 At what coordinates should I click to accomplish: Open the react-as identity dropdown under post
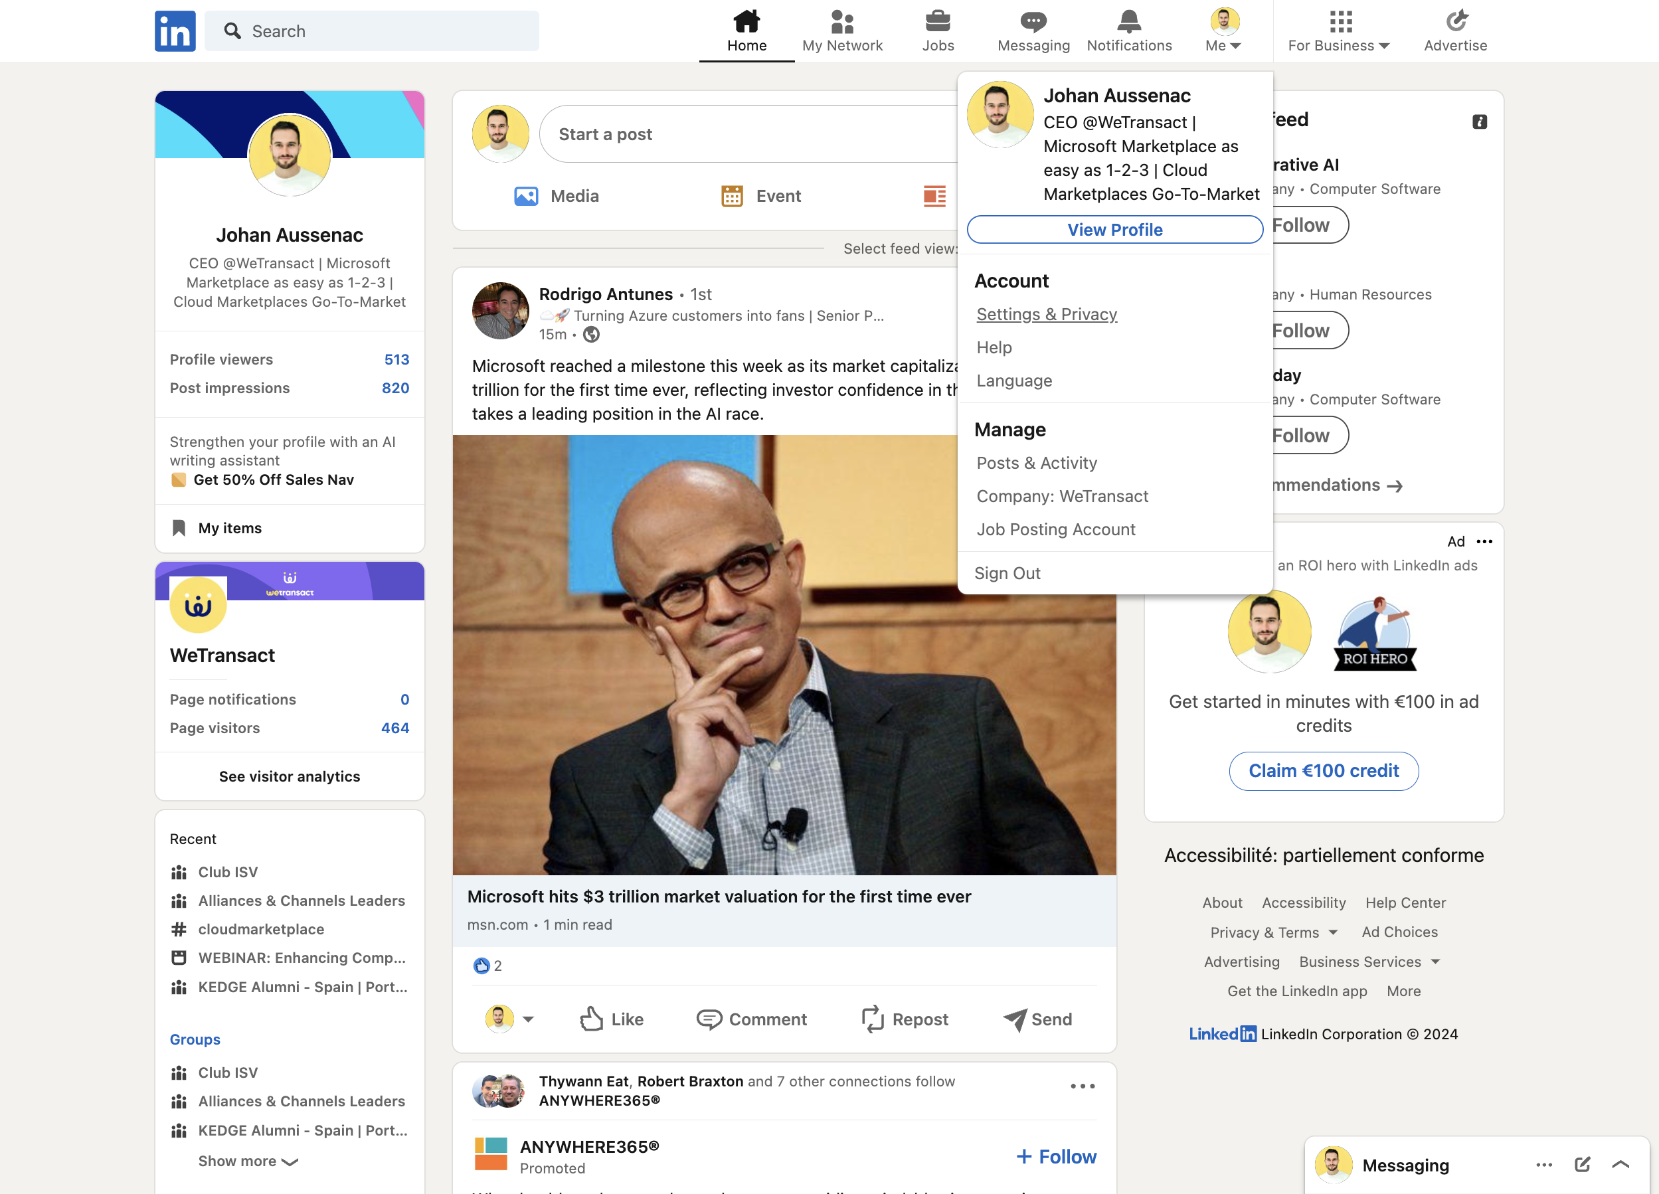pos(509,1019)
